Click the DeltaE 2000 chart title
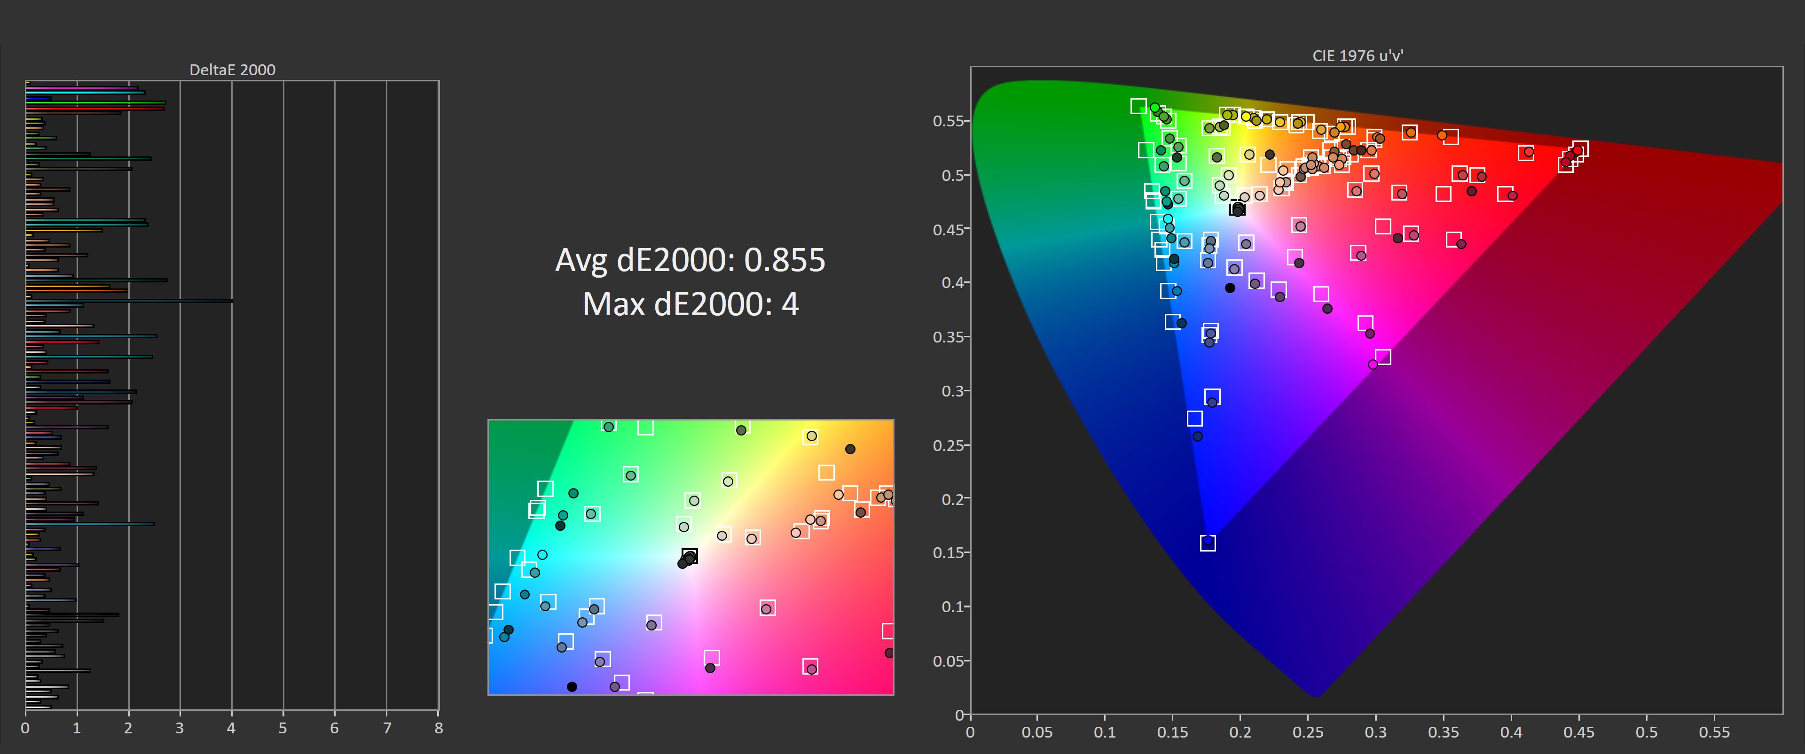Screen dimensions: 1805x754 [x=232, y=70]
